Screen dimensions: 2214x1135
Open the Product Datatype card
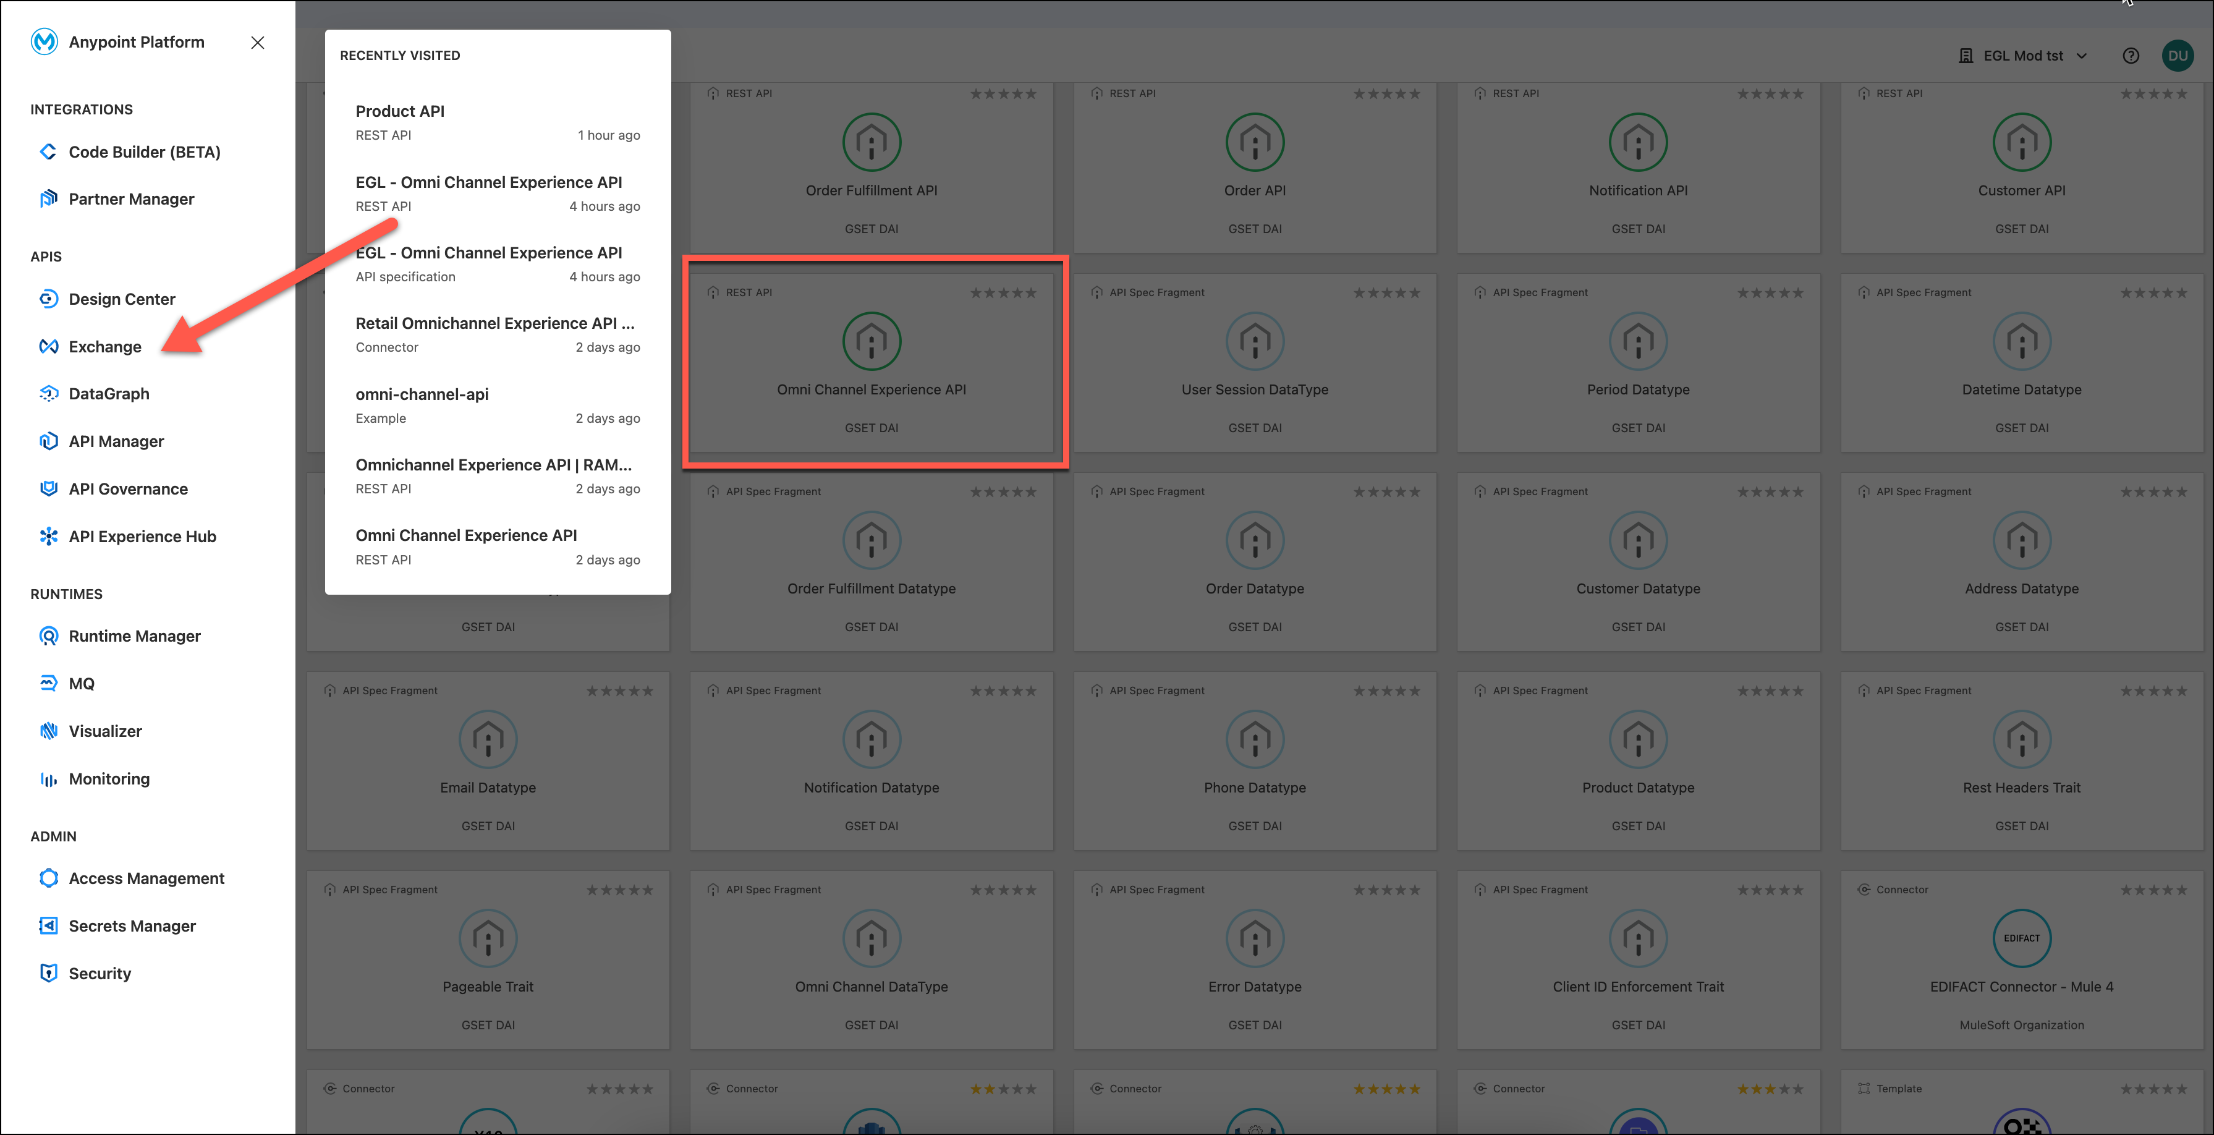click(x=1638, y=761)
